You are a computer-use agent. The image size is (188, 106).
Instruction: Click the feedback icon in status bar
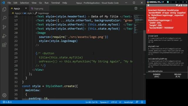pos(137,102)
